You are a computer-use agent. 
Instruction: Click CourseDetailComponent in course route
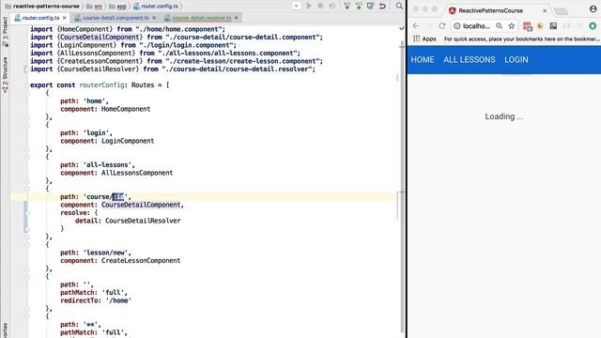pyautogui.click(x=141, y=205)
